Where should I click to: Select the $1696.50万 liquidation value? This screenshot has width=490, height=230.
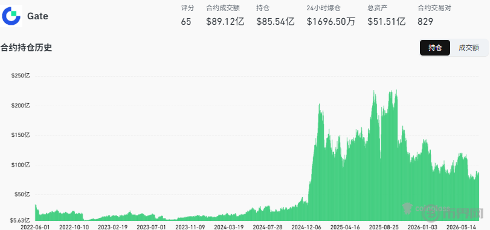click(x=331, y=22)
